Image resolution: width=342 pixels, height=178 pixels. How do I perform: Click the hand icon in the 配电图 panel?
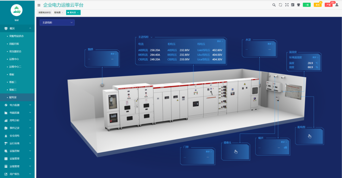tap(310, 136)
